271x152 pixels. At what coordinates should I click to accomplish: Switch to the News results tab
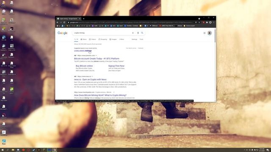(x=84, y=39)
